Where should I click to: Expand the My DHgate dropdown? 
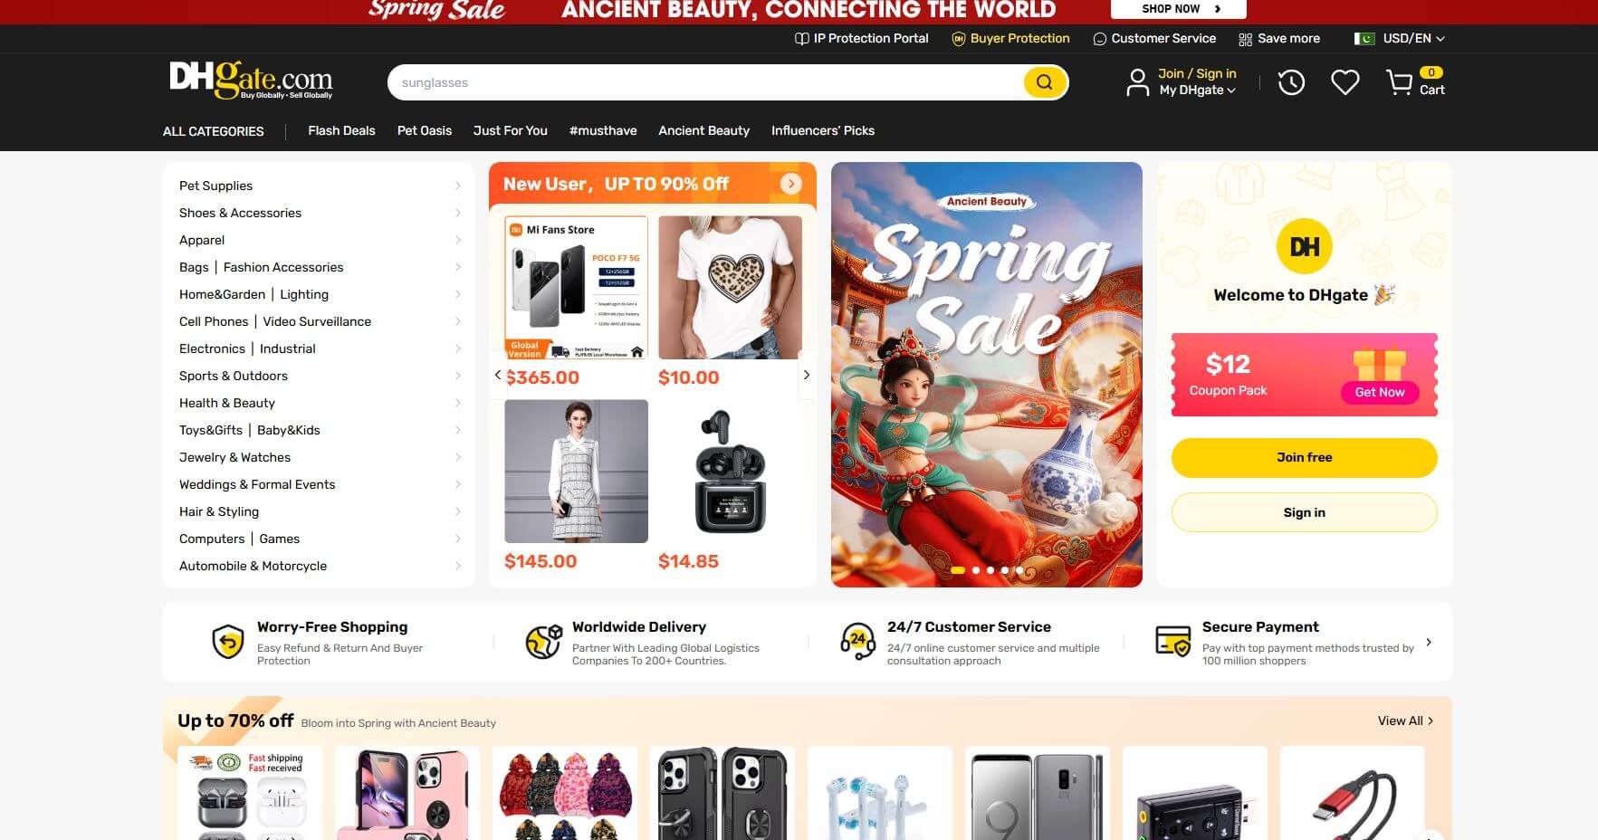coord(1197,90)
